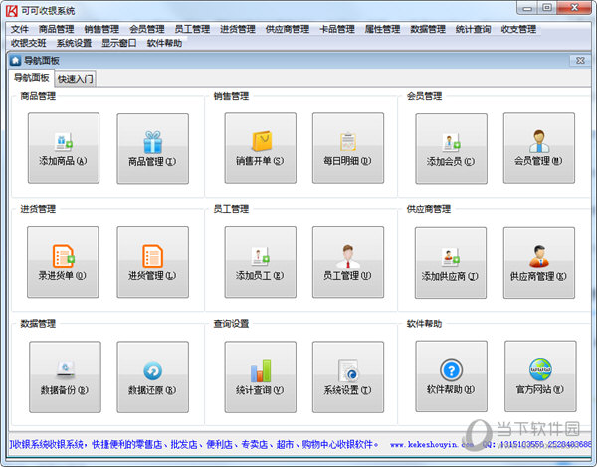
Task: Click the www.kekeshouyin.com website link
Action: tap(432, 444)
